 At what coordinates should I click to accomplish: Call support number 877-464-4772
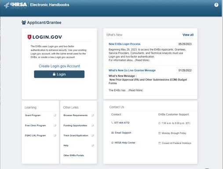click(122, 123)
